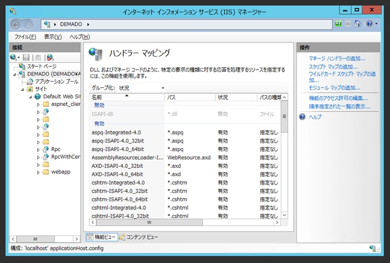
Task: Select Default Web Site in the tree
Action: pyautogui.click(x=62, y=97)
